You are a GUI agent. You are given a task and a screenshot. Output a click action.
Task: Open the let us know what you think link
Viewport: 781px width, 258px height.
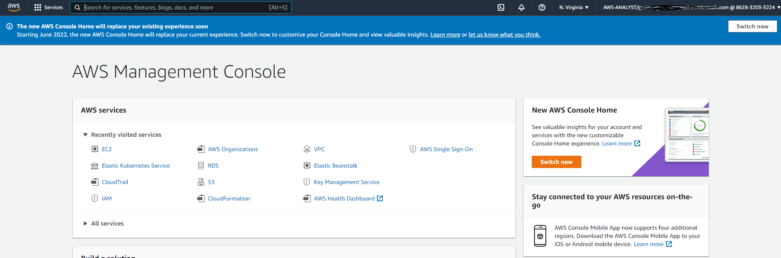pos(504,35)
